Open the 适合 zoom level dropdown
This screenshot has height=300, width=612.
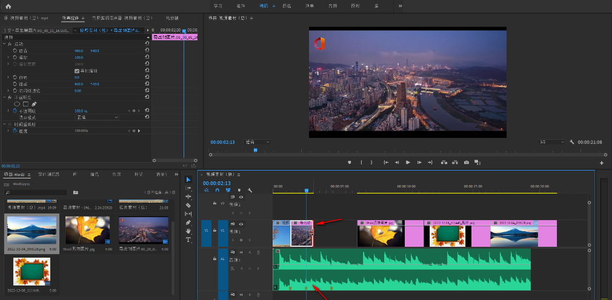point(257,142)
